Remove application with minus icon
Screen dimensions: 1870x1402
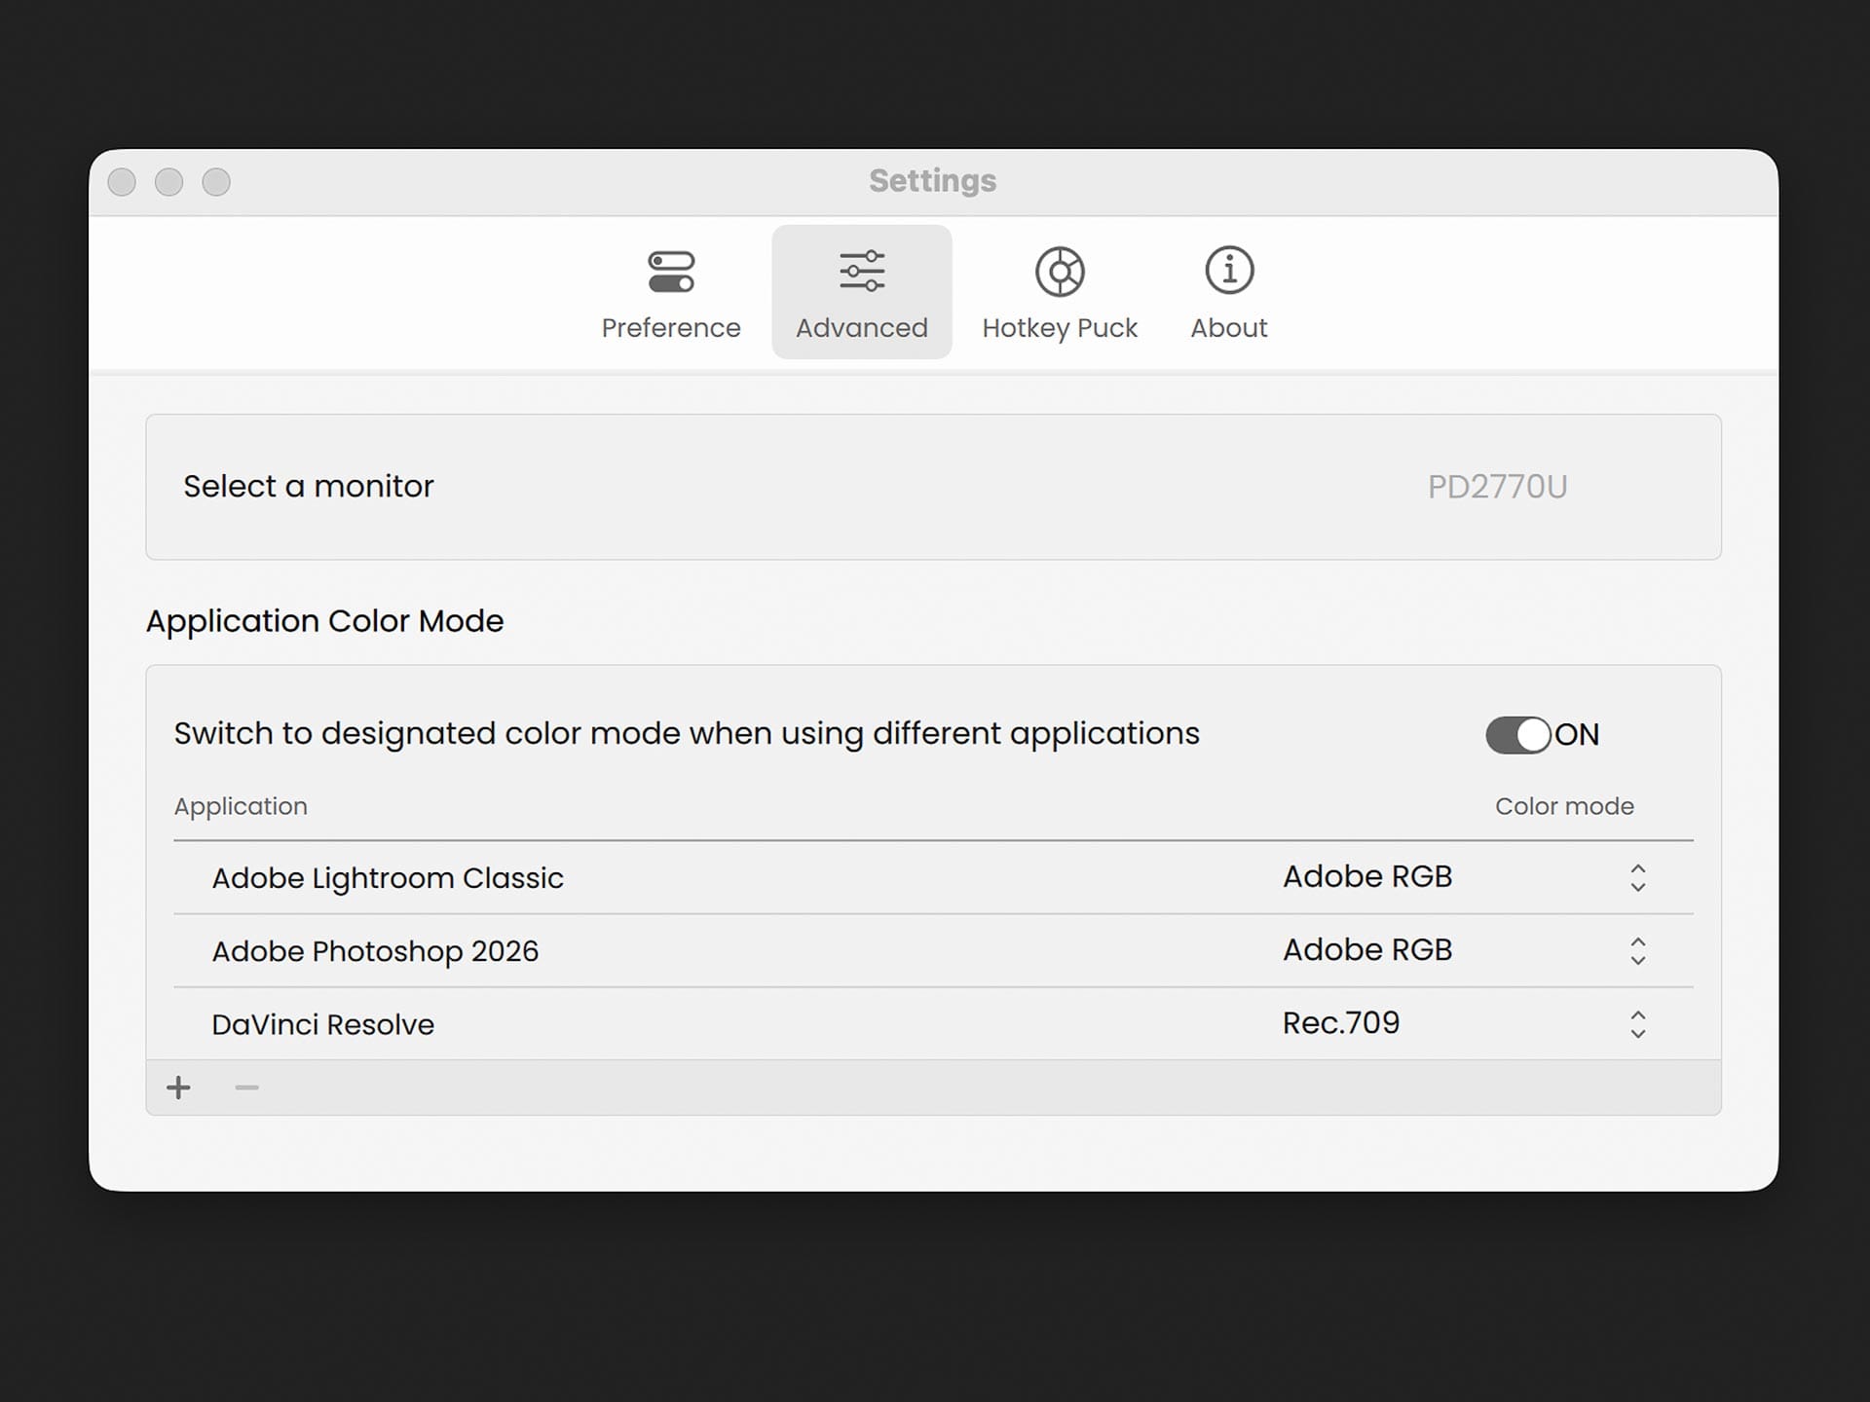tap(246, 1088)
